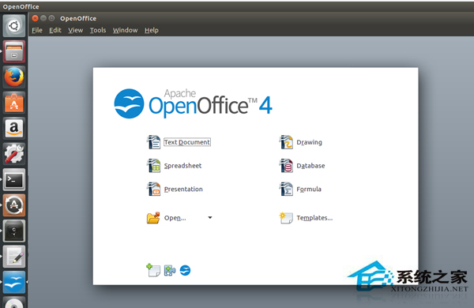
Task: Maximize the OpenOffice window
Action: pyautogui.click(x=51, y=18)
